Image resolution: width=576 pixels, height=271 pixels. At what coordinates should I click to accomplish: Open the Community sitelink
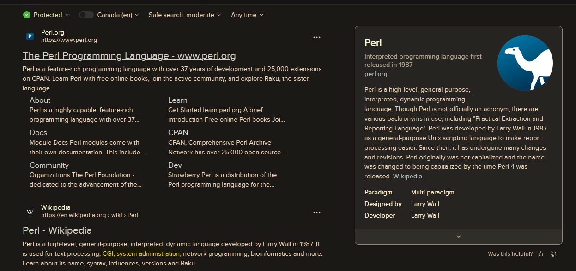coord(49,165)
